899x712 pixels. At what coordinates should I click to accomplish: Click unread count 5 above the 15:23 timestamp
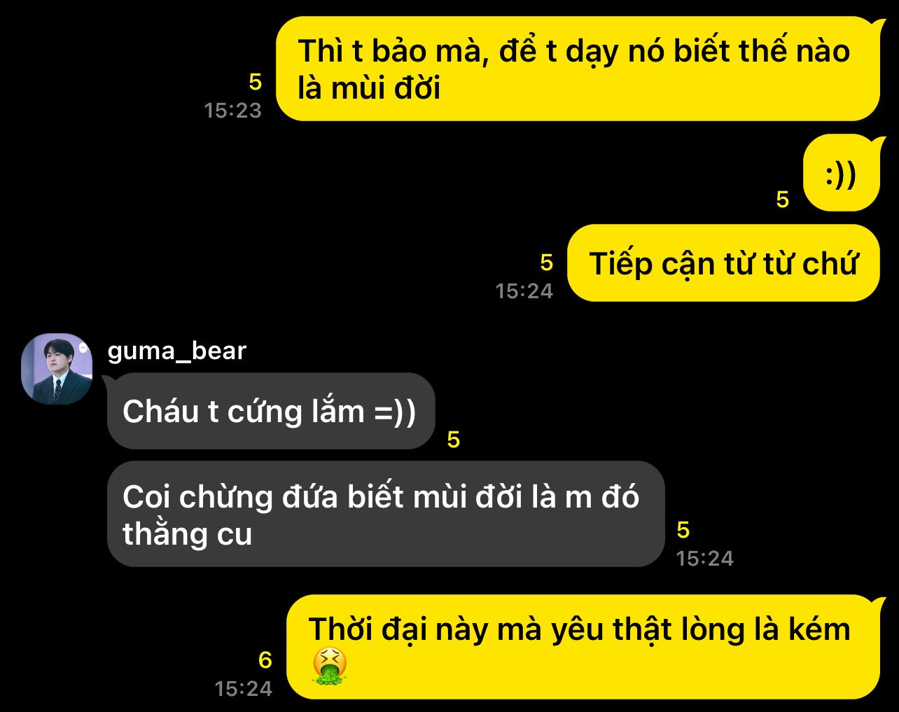(x=256, y=82)
